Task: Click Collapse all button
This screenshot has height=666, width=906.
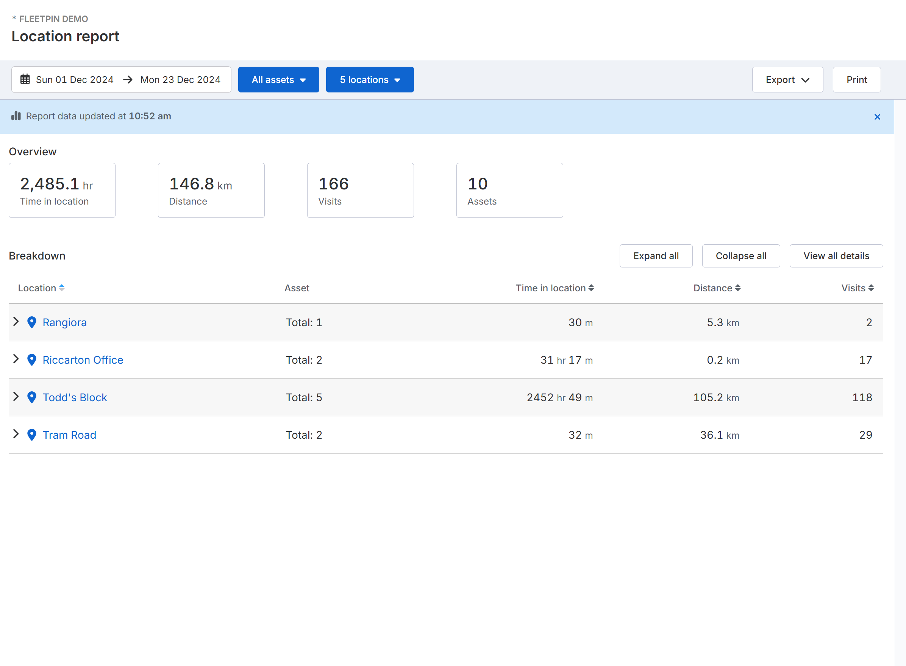Action: pos(741,256)
